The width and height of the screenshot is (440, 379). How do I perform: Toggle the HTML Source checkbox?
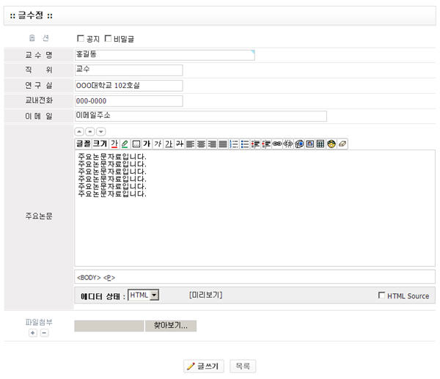point(381,295)
